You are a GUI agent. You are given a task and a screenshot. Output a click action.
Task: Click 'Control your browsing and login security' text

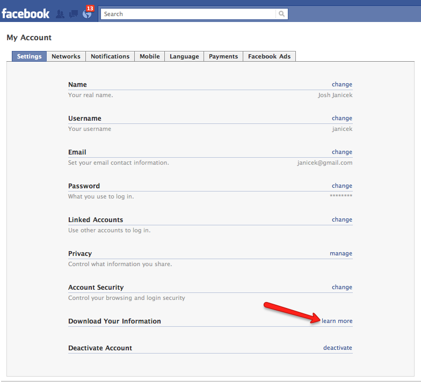[127, 298]
